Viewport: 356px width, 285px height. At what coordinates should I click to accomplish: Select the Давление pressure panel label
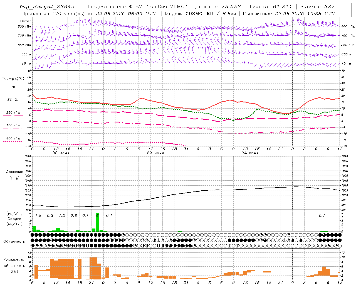tap(14, 172)
